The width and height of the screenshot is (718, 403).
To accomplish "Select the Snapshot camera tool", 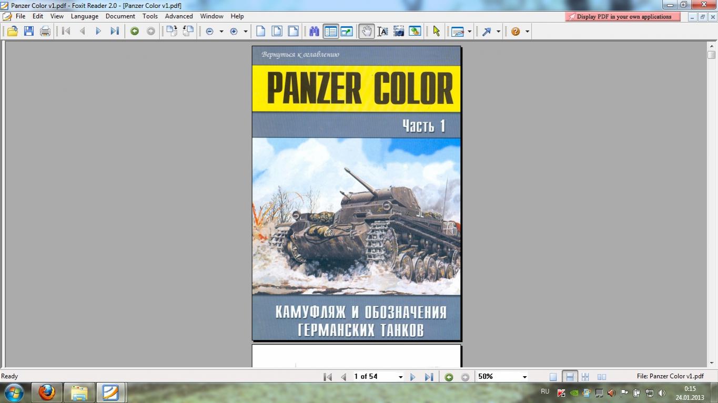I will click(x=399, y=32).
